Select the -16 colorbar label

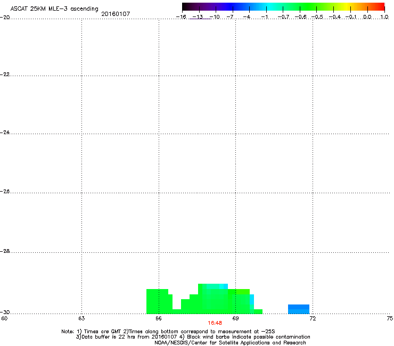coord(181,17)
